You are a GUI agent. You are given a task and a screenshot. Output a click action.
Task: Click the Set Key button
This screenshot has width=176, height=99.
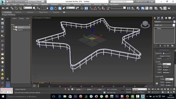point(128,92)
